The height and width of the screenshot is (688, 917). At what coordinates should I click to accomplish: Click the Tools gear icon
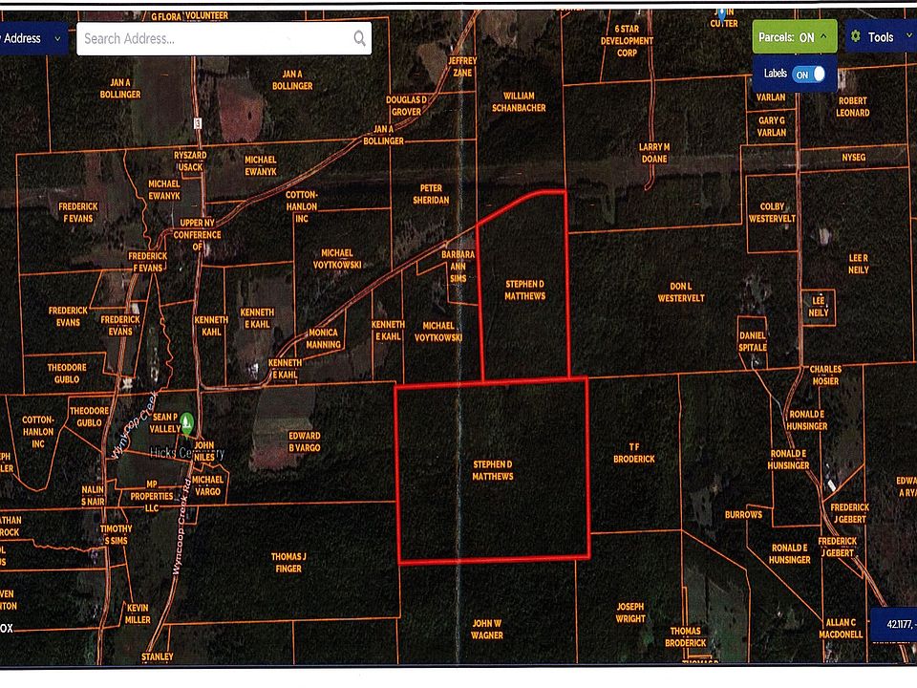856,36
